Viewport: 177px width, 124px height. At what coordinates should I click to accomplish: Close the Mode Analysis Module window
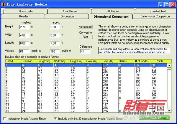(173, 4)
